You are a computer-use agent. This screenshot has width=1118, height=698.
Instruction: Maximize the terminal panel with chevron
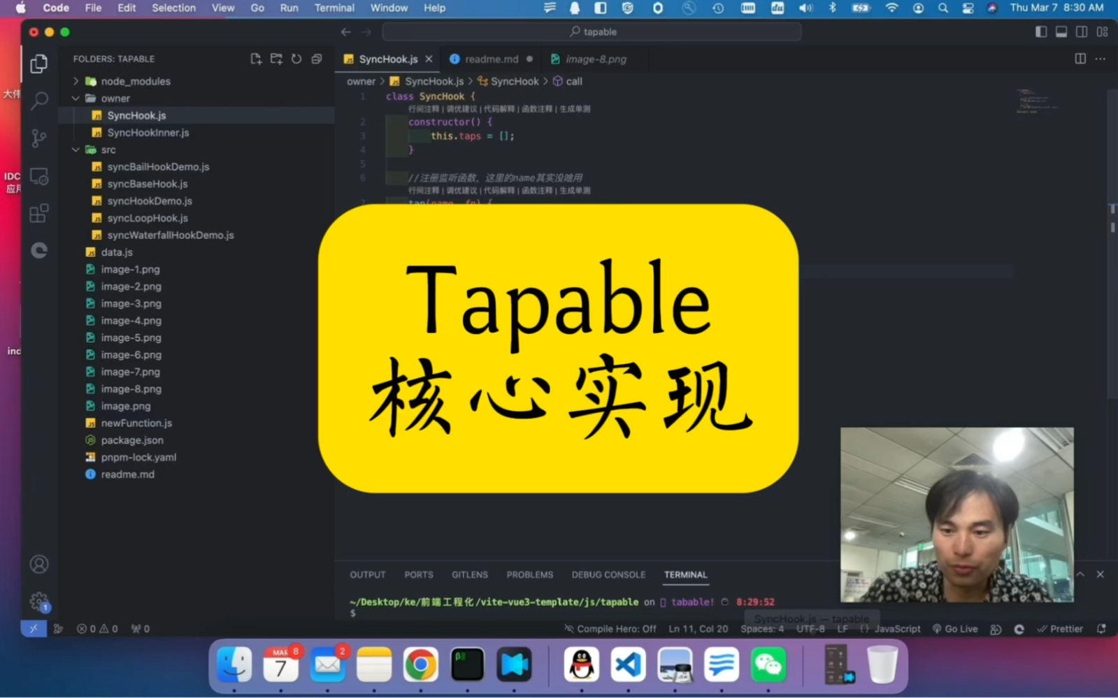tap(1080, 574)
